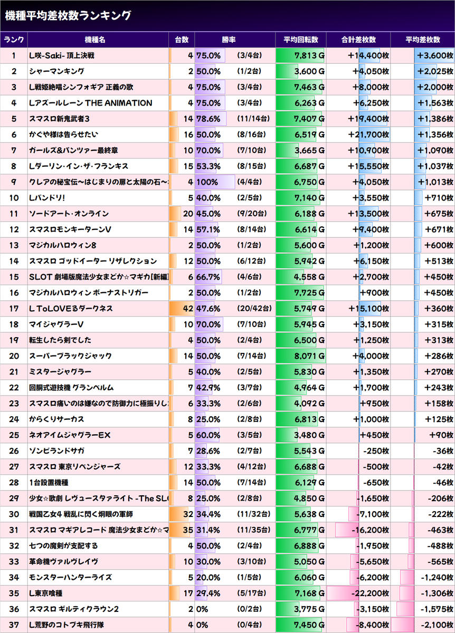Click the -1,575枚 average difference value
455x633 pixels.
click(438, 609)
